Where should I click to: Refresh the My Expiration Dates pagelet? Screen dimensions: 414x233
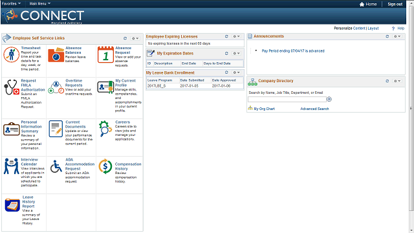(x=226, y=53)
